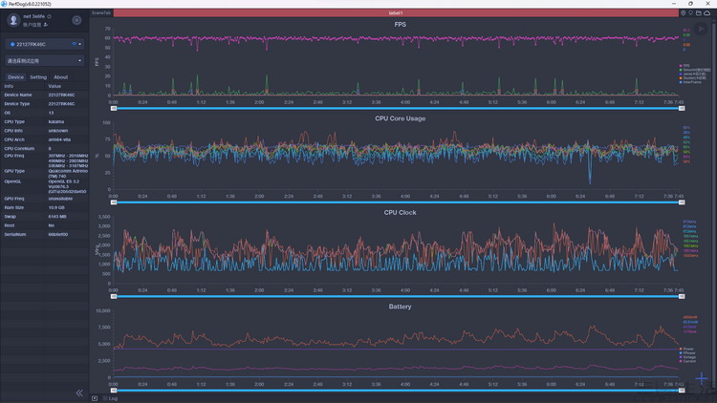Viewport: 717px width, 403px height.
Task: Click the blue diamond device icon
Action: pyautogui.click(x=12, y=44)
